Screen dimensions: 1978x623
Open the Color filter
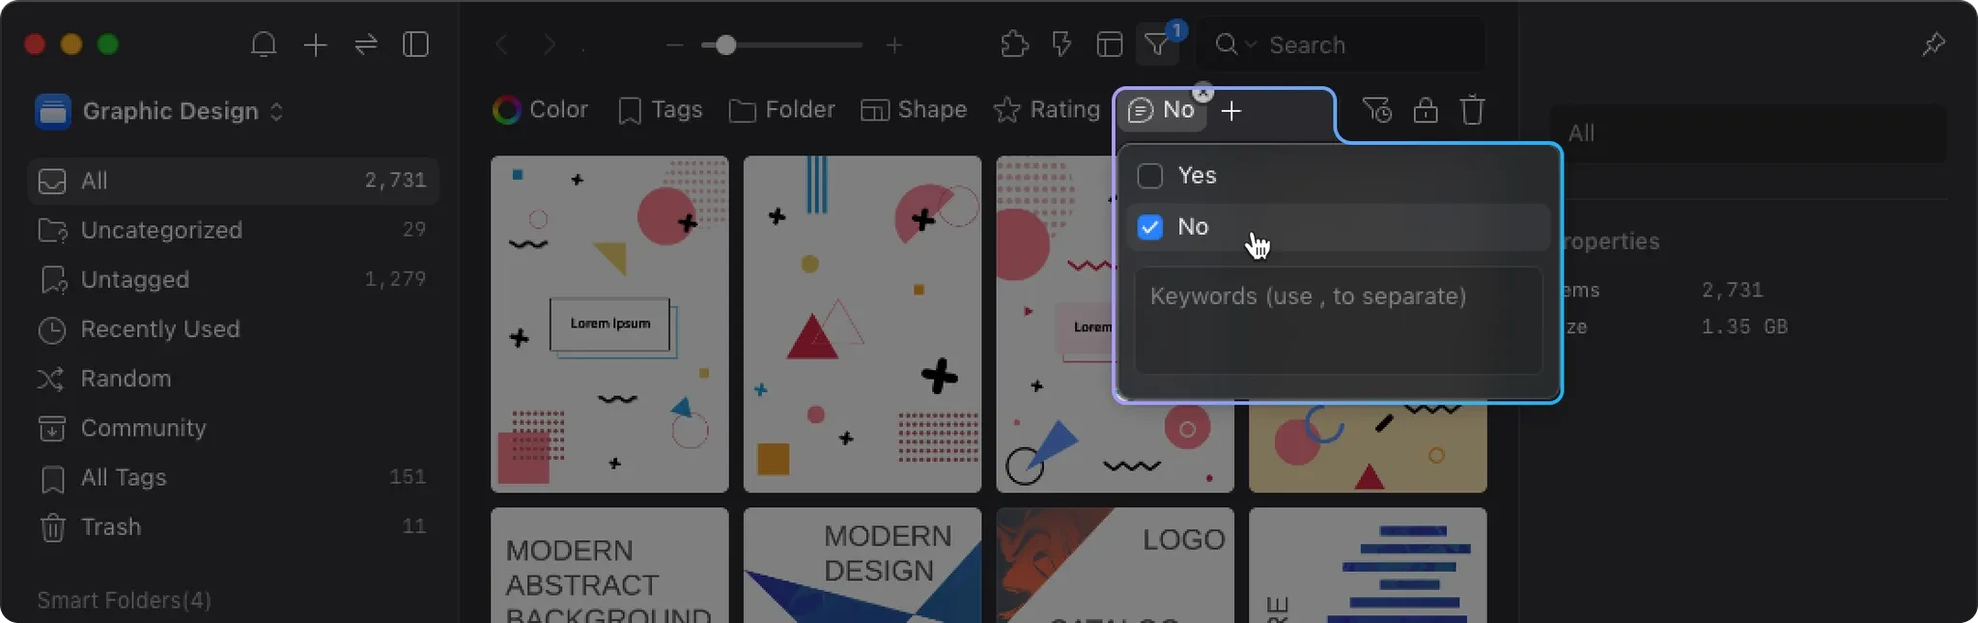541,110
